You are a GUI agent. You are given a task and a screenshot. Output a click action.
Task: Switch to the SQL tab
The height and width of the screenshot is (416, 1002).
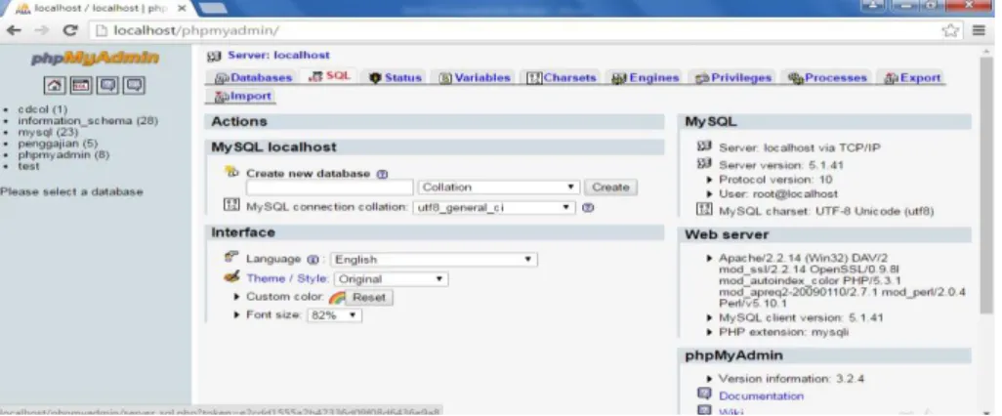pos(330,76)
